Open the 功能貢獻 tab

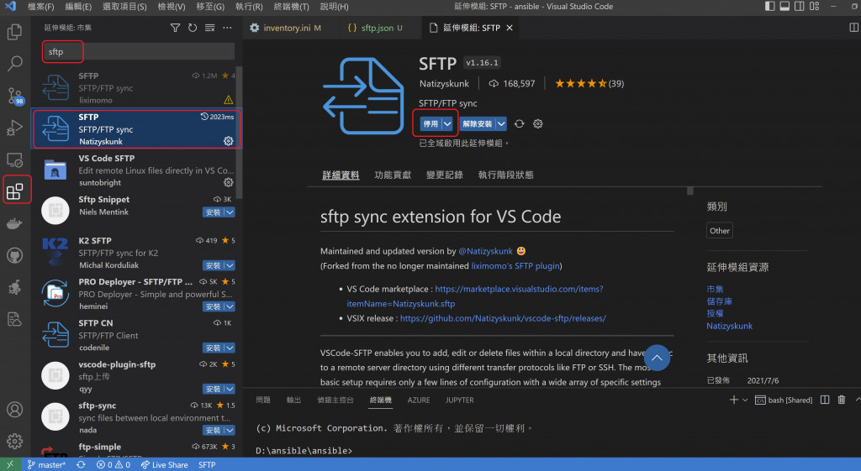click(393, 175)
